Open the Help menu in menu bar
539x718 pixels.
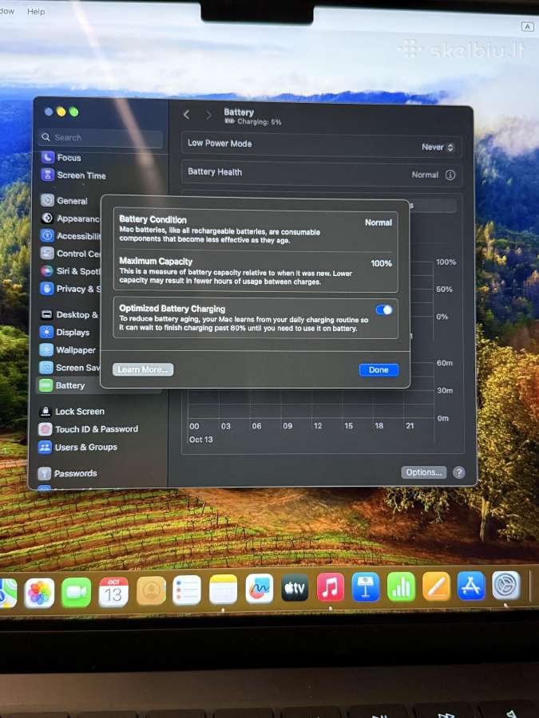pyautogui.click(x=36, y=11)
